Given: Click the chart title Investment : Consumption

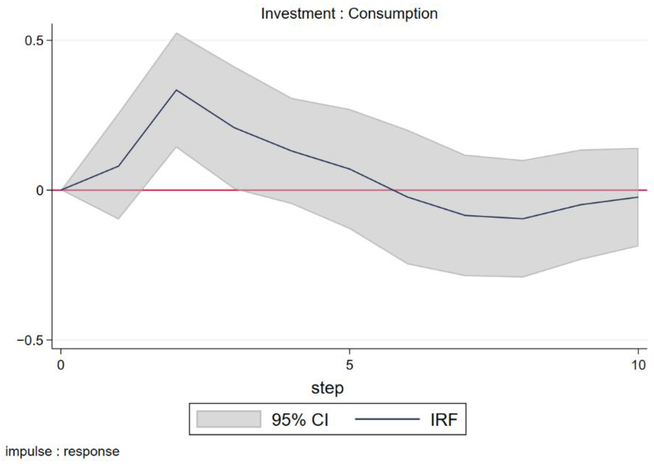Looking at the screenshot, I should pyautogui.click(x=349, y=14).
